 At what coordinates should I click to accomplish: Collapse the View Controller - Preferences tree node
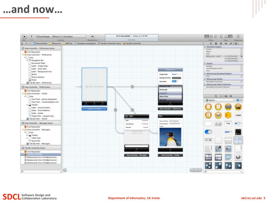[23, 55]
